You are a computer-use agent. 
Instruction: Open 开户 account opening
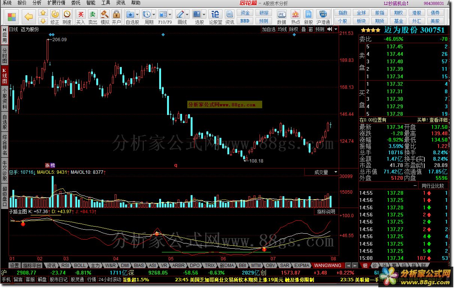click(116, 17)
